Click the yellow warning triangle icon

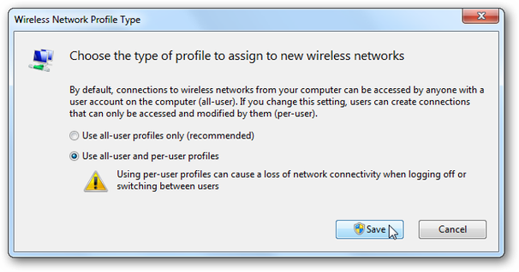point(95,181)
